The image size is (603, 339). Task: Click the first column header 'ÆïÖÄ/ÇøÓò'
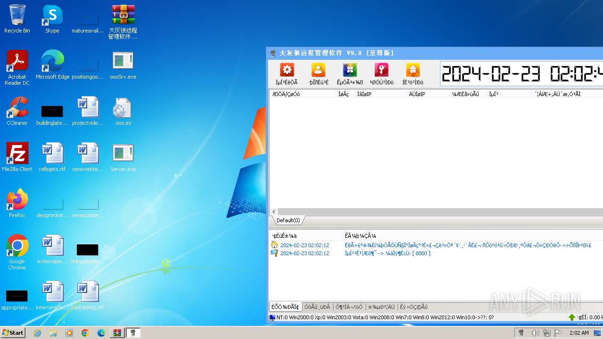[302, 94]
